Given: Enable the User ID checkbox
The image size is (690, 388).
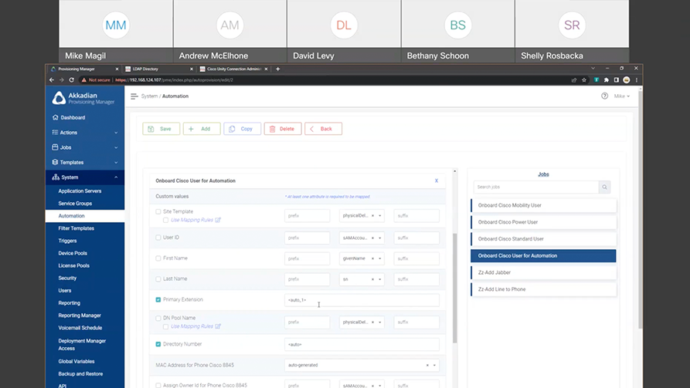Looking at the screenshot, I should pos(158,238).
